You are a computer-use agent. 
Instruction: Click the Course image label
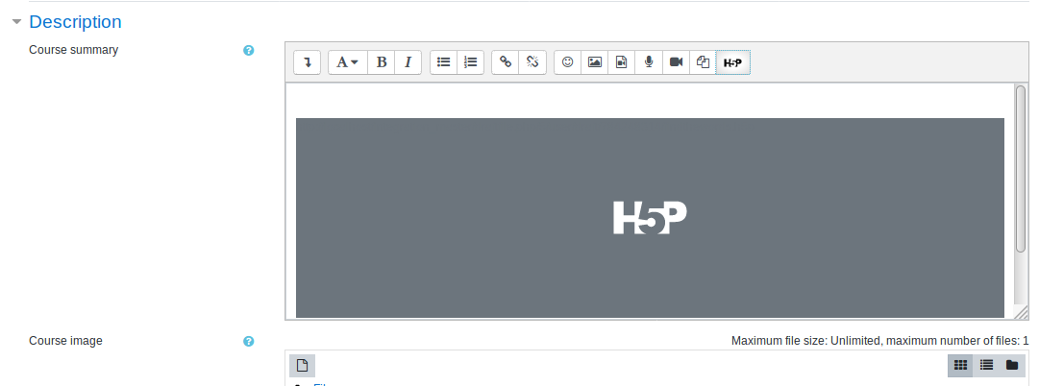click(x=65, y=341)
